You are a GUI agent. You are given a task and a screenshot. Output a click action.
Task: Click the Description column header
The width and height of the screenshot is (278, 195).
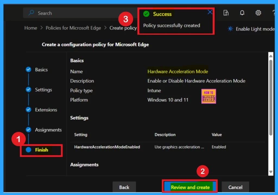click(x=165, y=135)
